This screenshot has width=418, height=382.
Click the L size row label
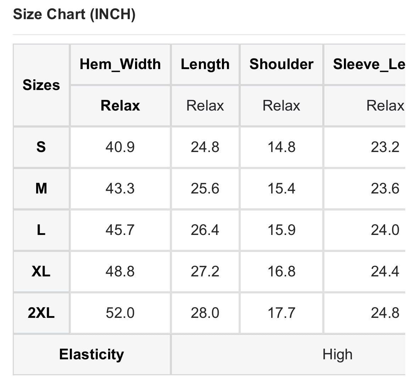click(41, 230)
